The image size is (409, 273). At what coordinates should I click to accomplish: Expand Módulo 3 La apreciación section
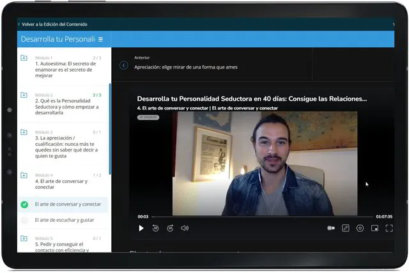point(24,132)
